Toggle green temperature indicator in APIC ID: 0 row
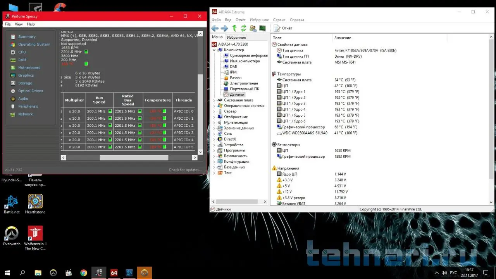 point(164,111)
